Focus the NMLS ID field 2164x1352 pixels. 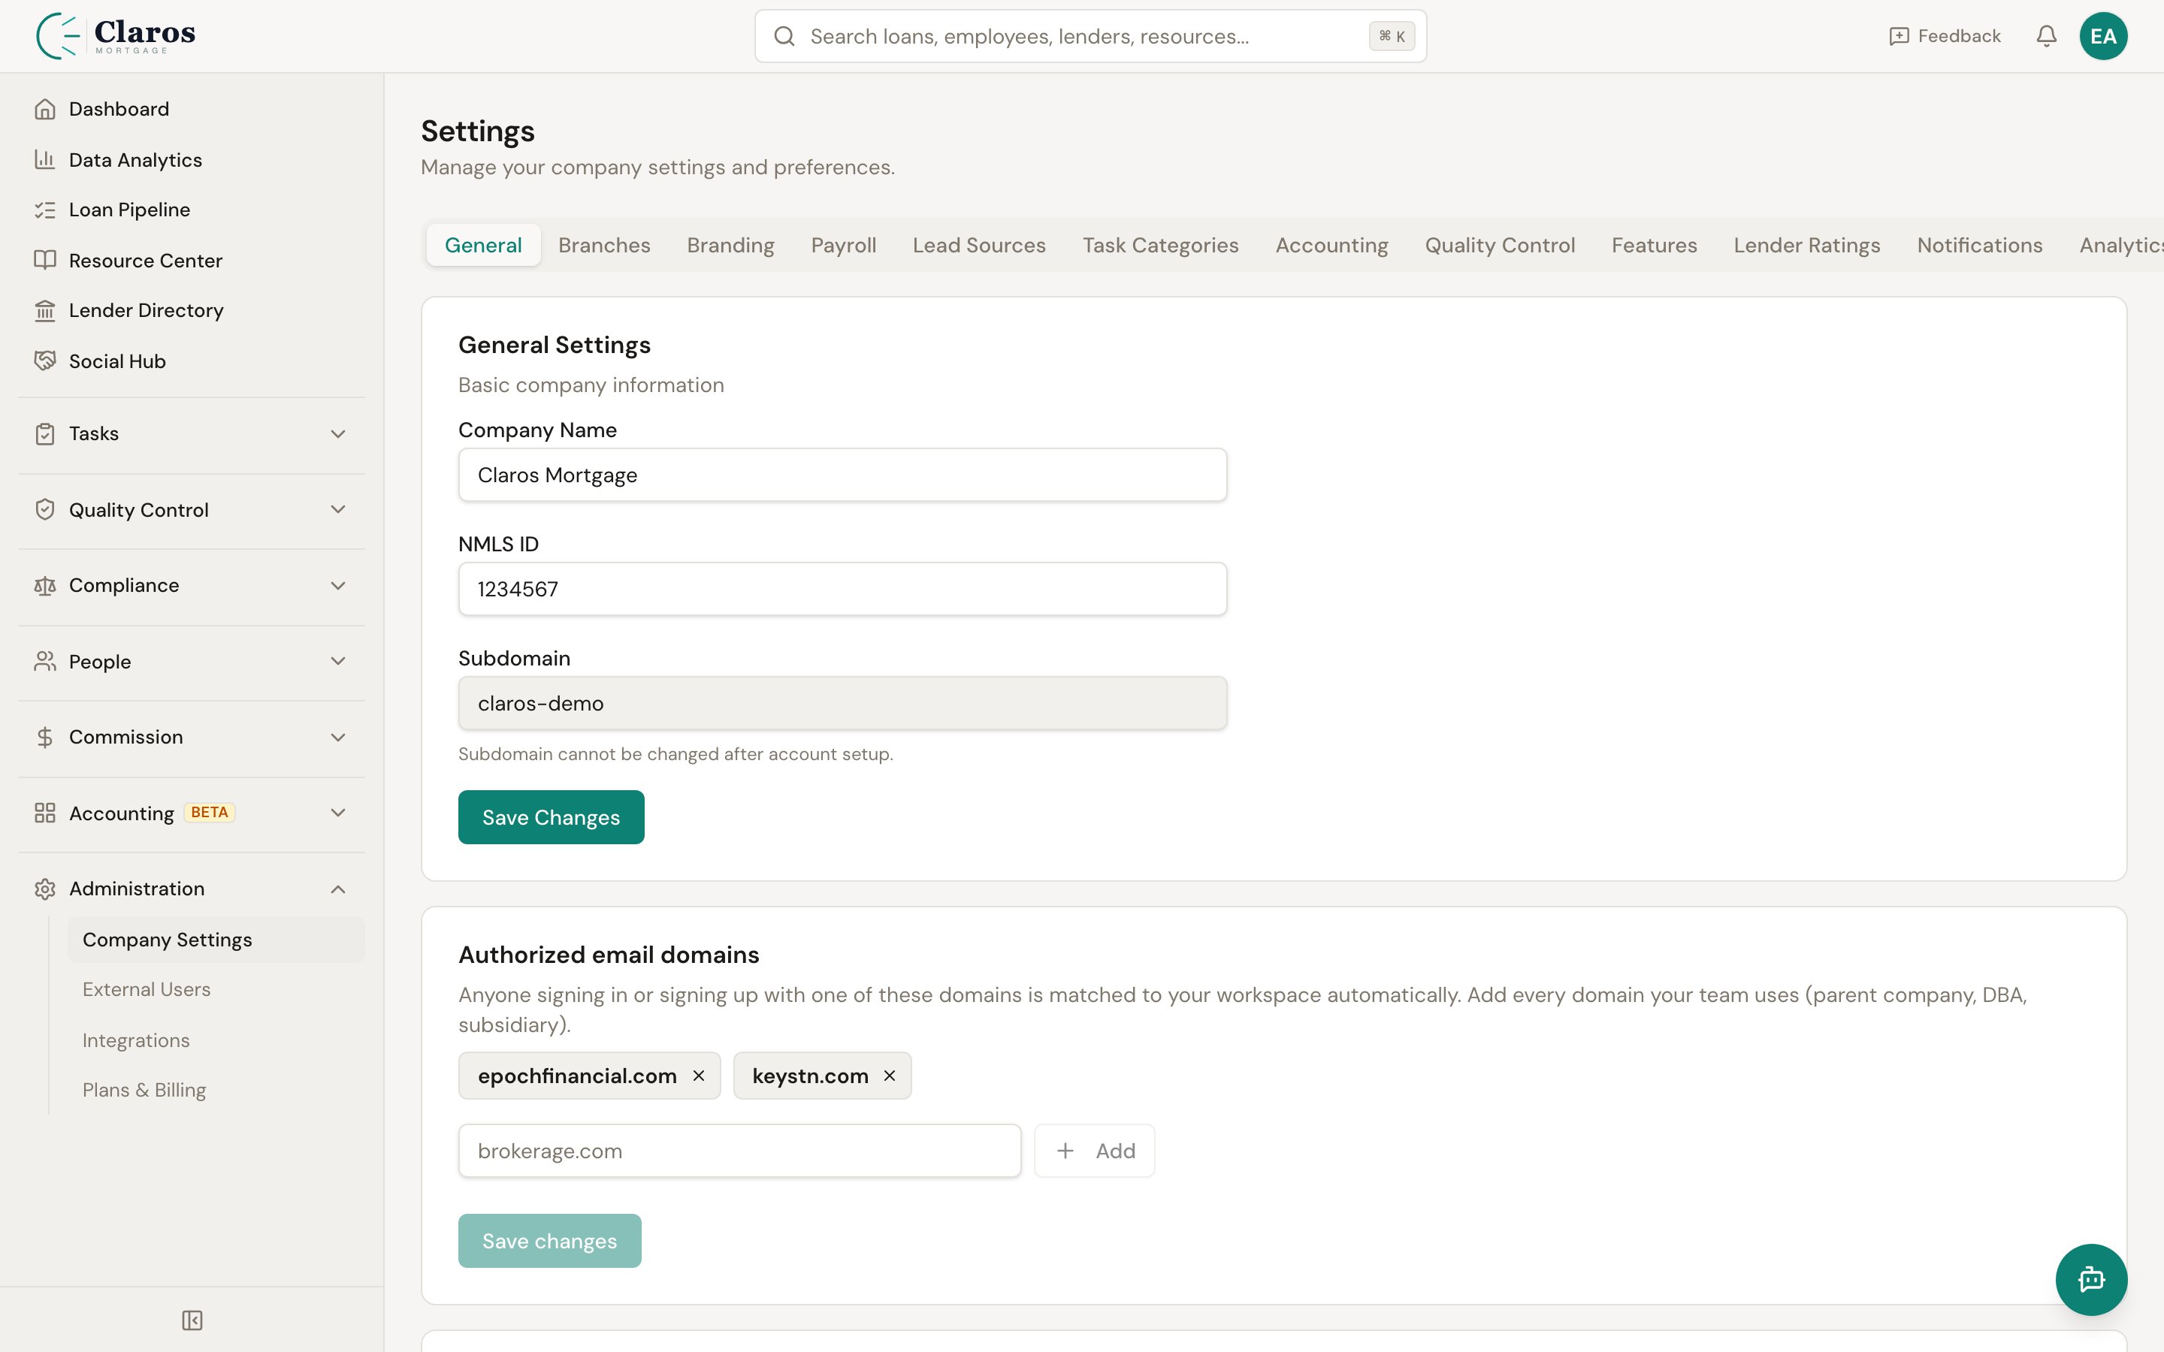(x=842, y=590)
